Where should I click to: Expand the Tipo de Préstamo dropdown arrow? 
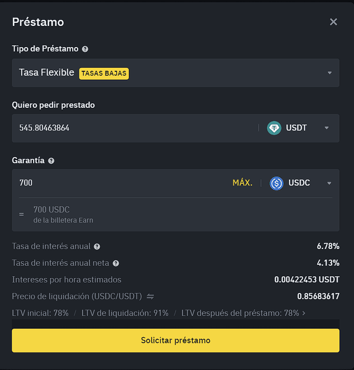(x=329, y=73)
